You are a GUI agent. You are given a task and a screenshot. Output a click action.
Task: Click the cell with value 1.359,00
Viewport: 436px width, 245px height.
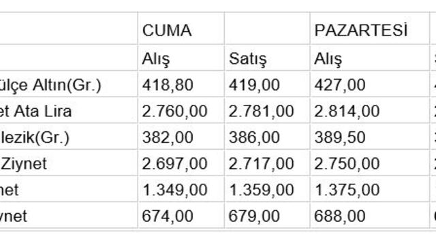pyautogui.click(x=267, y=189)
